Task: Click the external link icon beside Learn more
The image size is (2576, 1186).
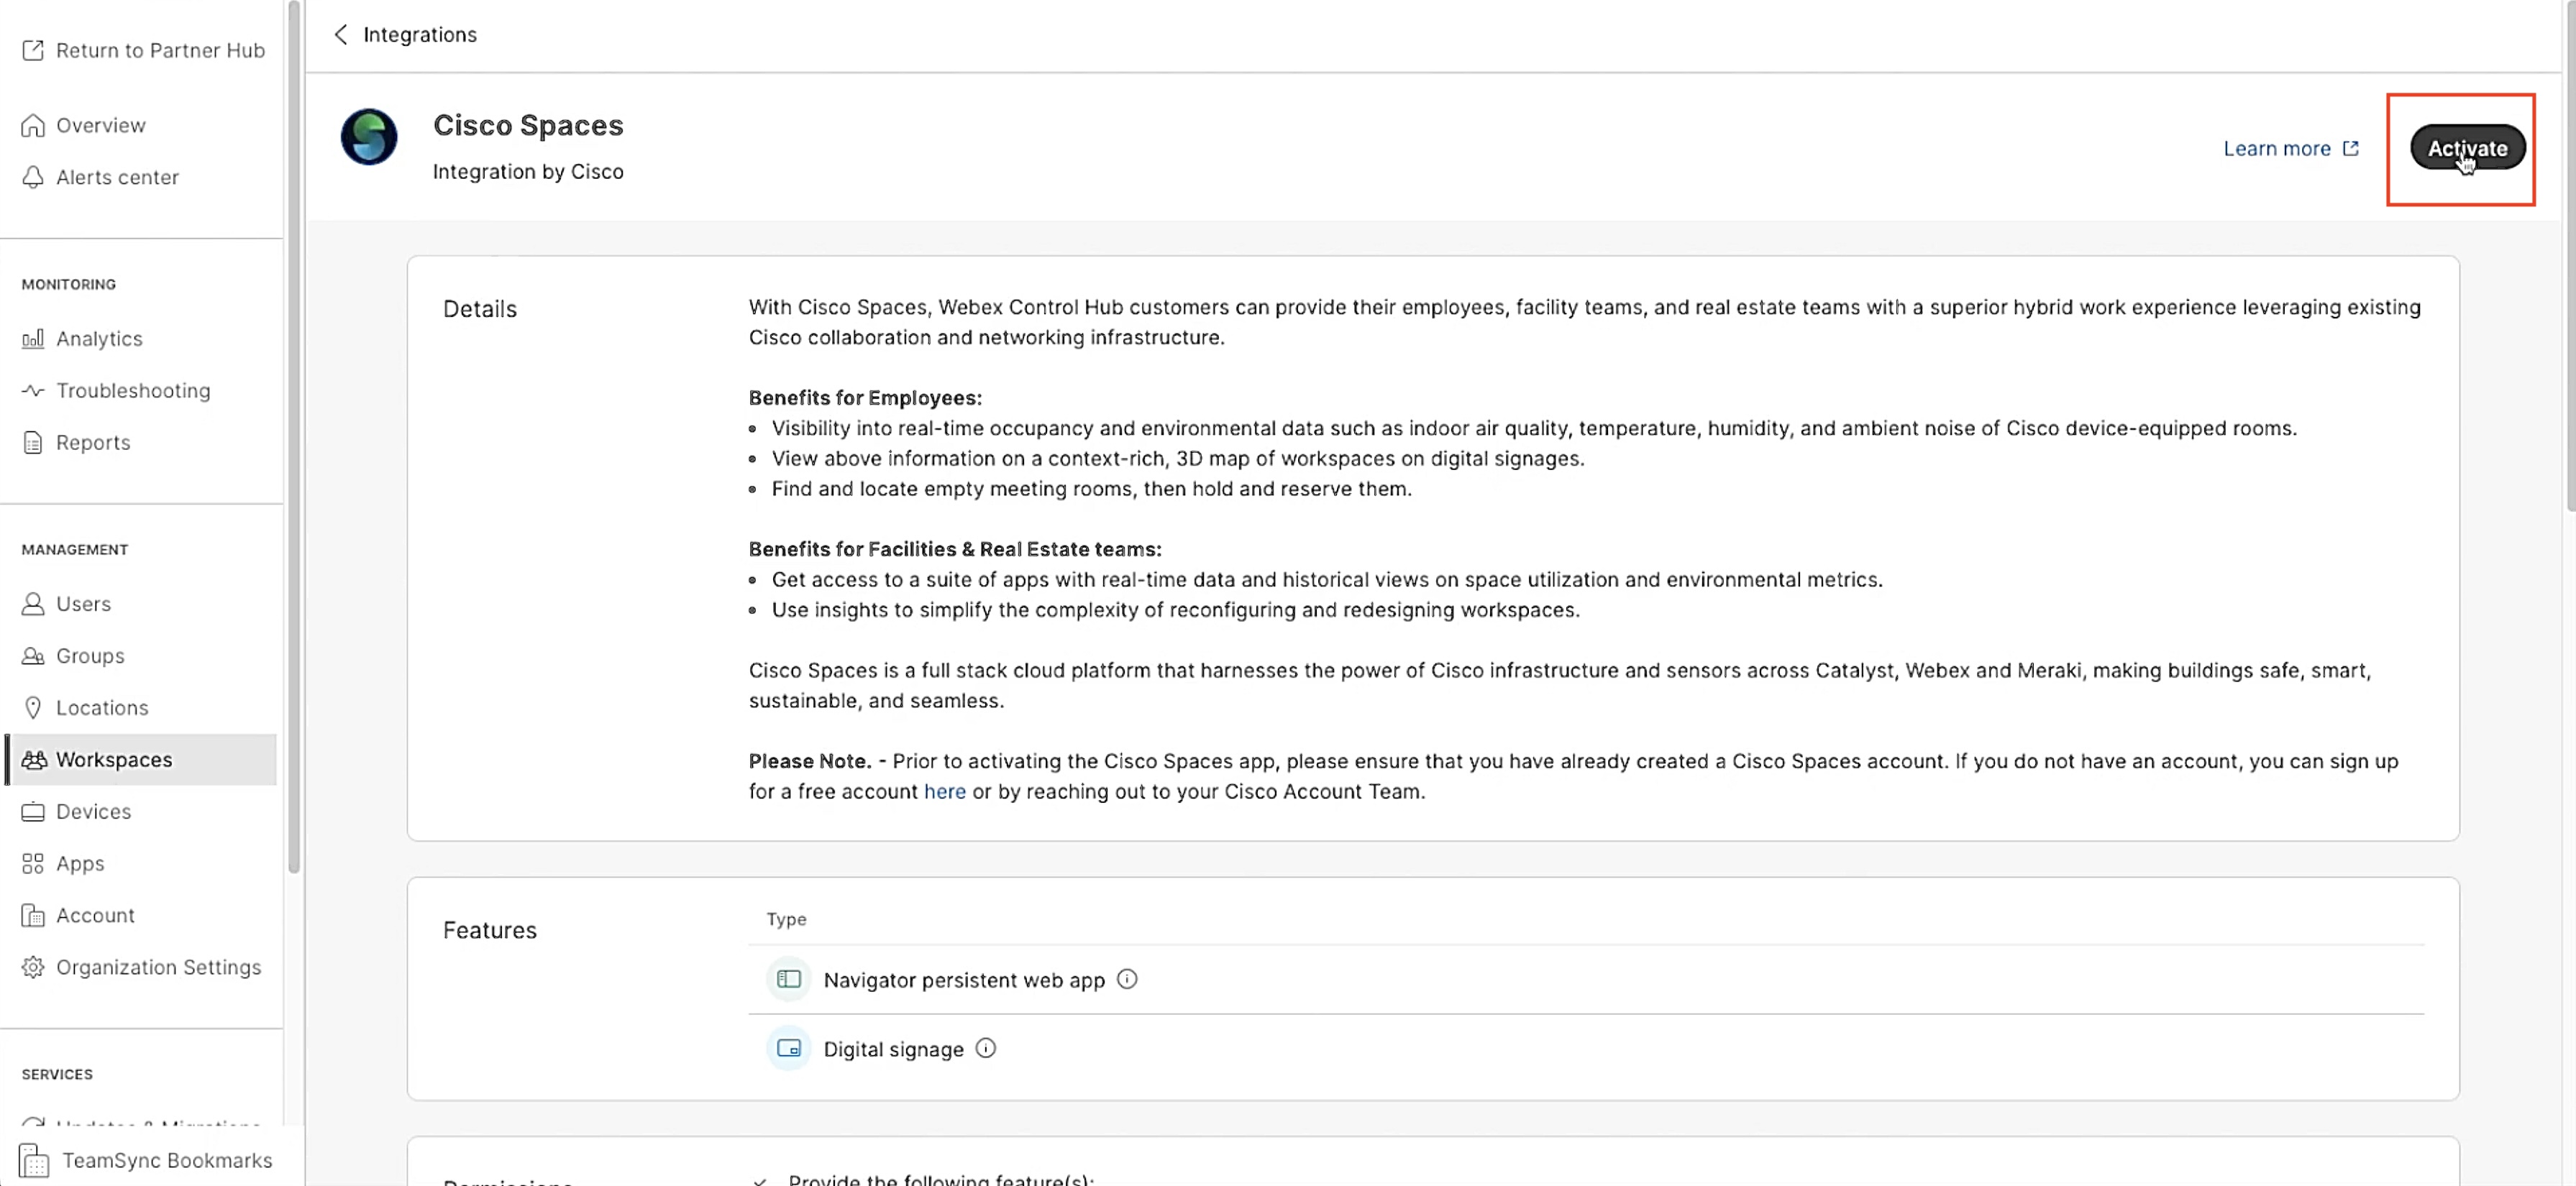Action: point(2350,149)
